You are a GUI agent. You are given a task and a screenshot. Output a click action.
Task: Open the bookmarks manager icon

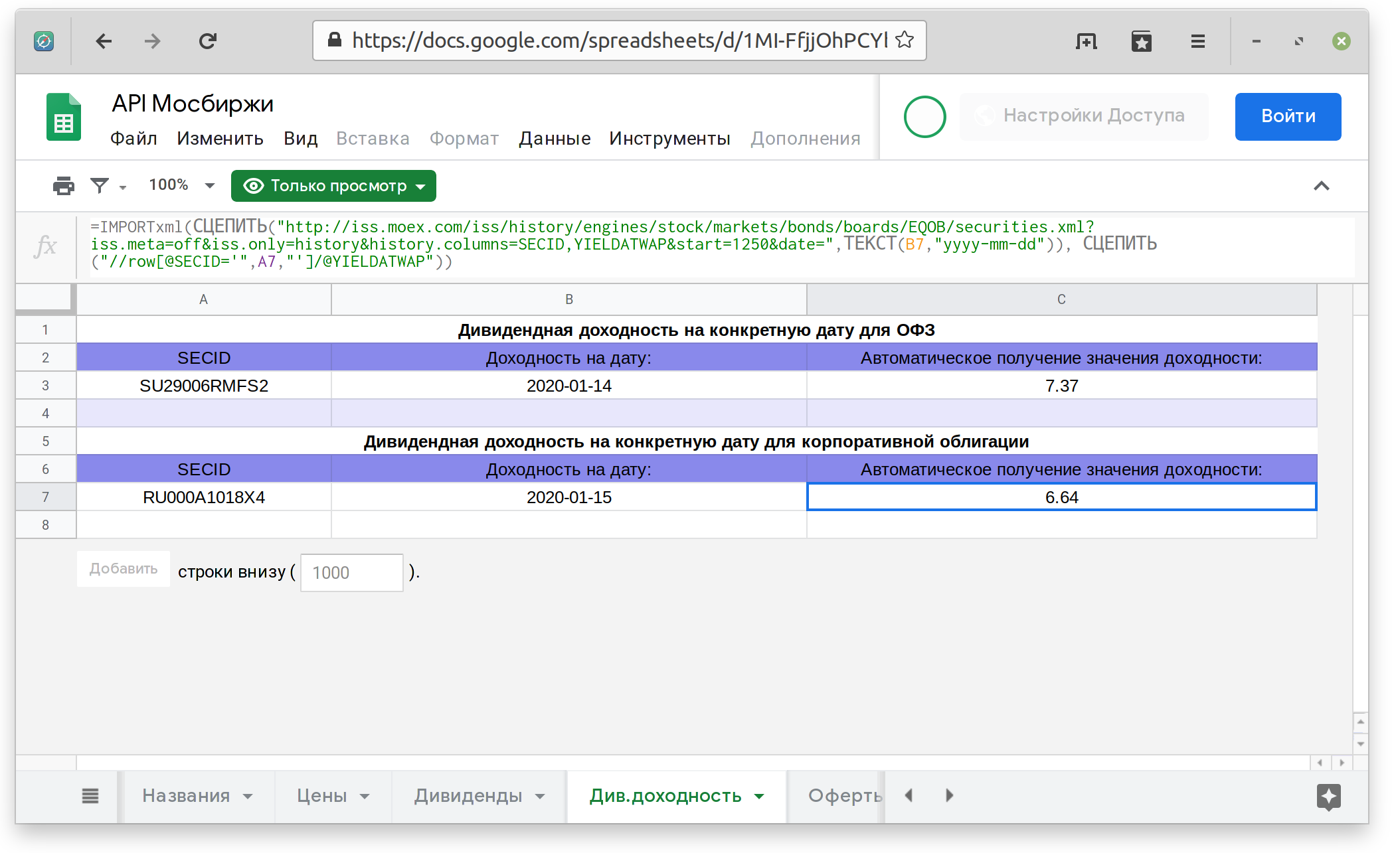click(1142, 41)
